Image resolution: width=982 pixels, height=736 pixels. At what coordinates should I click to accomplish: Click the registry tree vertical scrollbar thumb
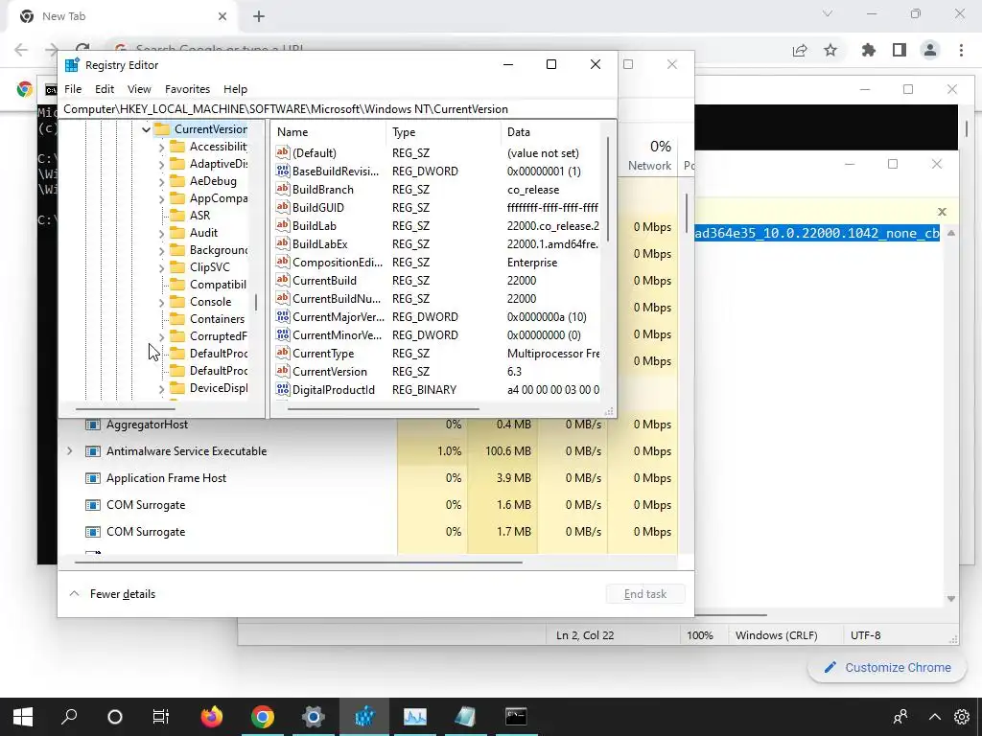click(x=255, y=302)
